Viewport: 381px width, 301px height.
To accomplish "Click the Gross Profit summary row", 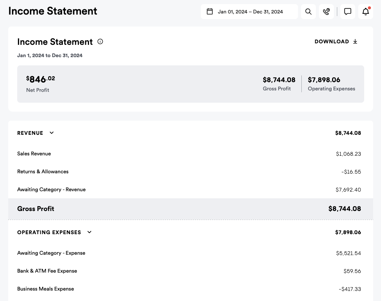I will (x=36, y=209).
